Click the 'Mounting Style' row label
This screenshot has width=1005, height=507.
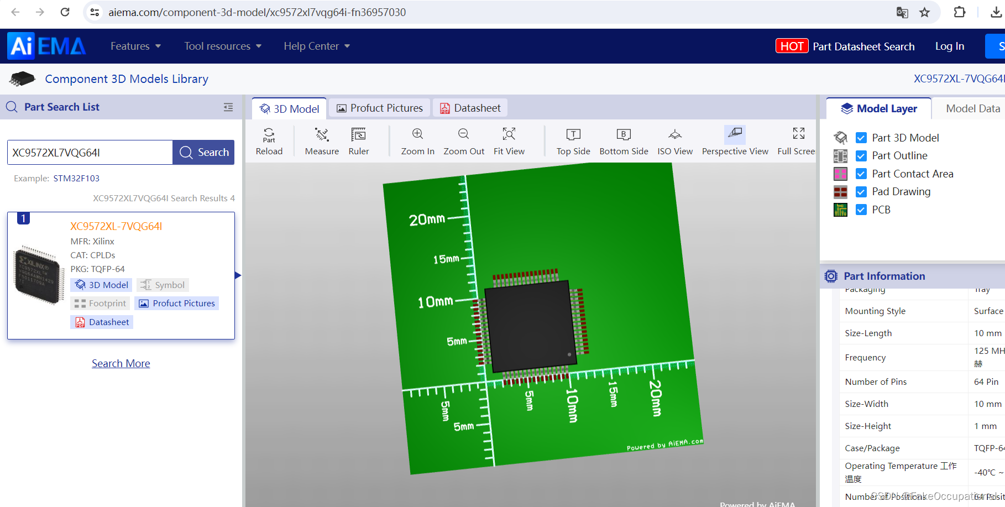point(875,311)
